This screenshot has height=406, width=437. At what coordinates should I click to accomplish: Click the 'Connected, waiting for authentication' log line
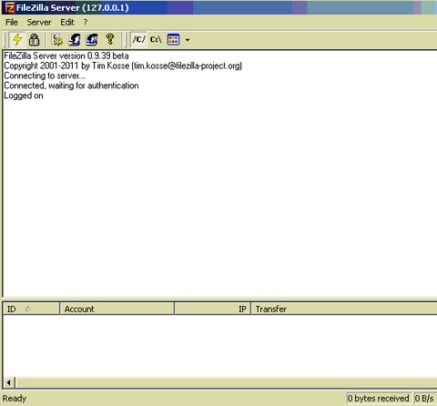point(71,86)
